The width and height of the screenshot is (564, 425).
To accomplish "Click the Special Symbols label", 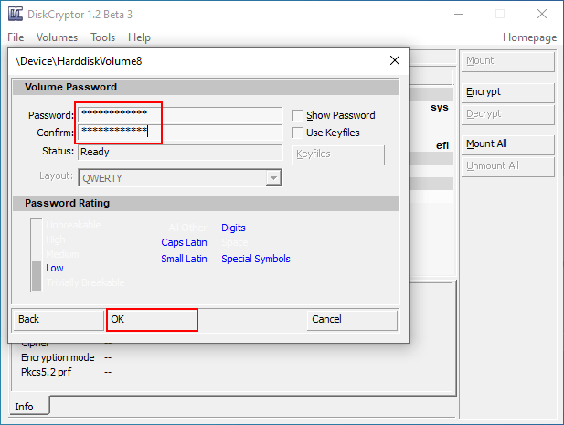I will point(256,259).
